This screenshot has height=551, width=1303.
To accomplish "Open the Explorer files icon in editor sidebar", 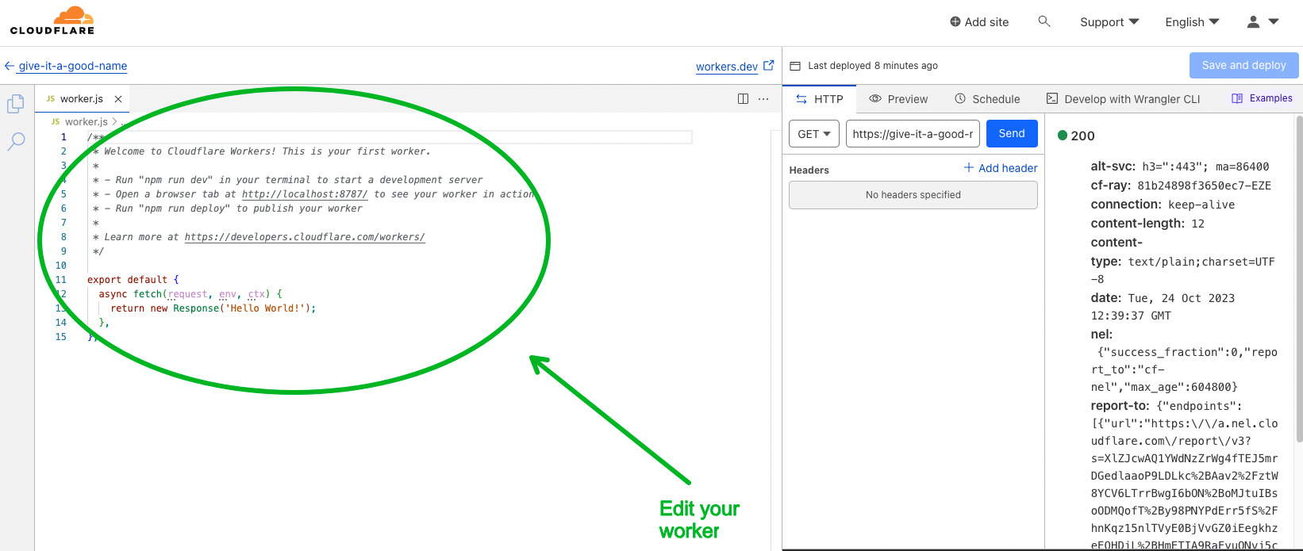I will pyautogui.click(x=16, y=104).
